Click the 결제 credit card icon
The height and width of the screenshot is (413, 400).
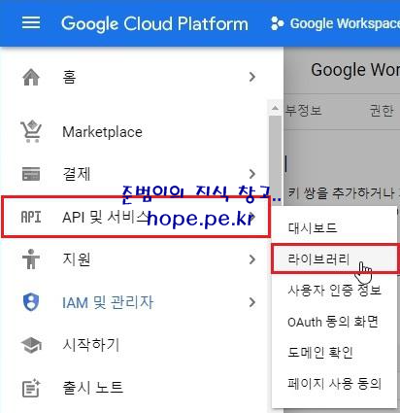tap(31, 174)
